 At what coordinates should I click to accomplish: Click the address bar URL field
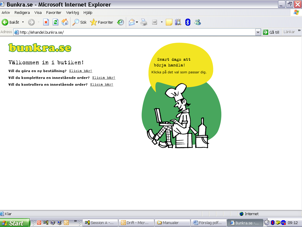coord(137,32)
